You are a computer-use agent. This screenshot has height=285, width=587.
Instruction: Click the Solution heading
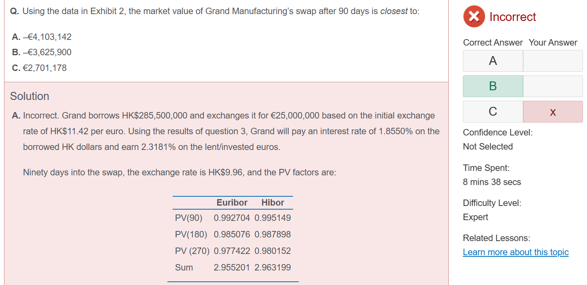tap(30, 96)
